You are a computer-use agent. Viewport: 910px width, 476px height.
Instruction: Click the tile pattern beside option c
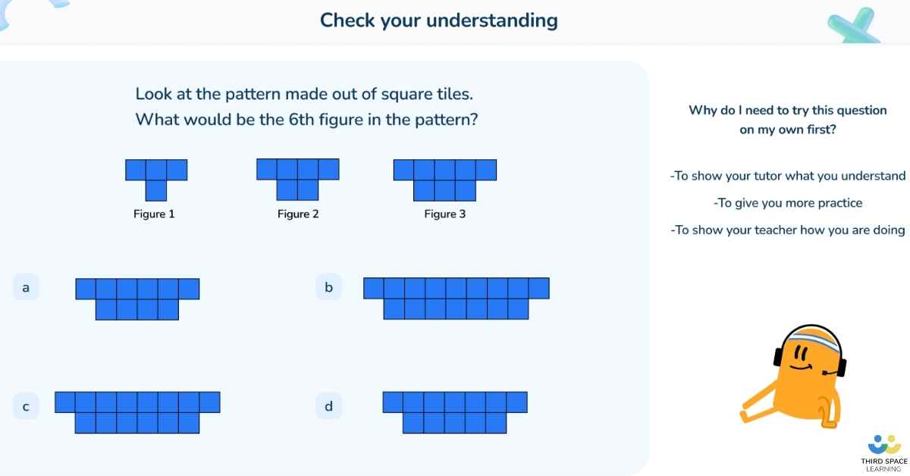137,412
